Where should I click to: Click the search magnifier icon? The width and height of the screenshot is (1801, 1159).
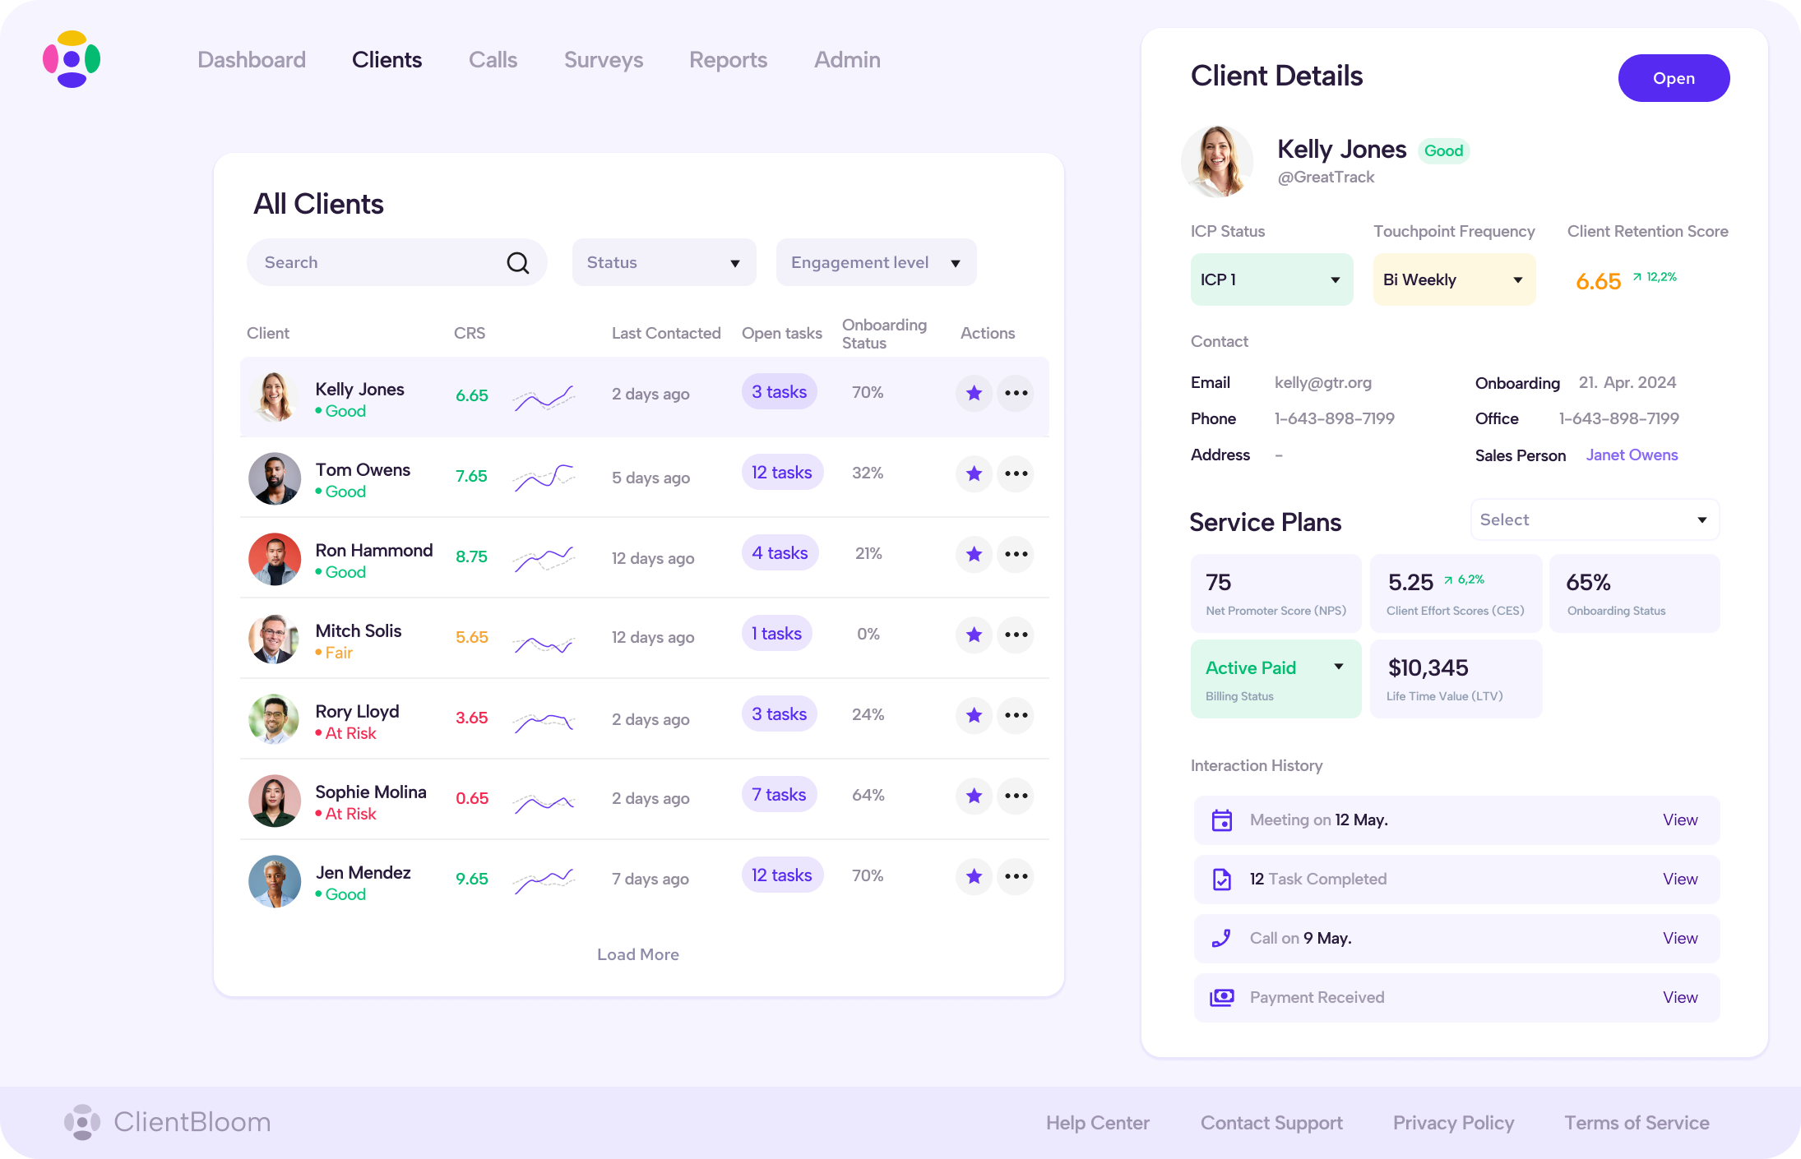(x=517, y=263)
